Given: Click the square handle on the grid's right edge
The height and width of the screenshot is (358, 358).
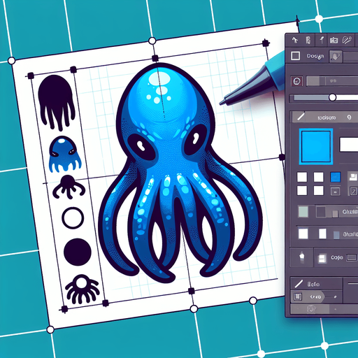Looking at the screenshot, I should (x=282, y=157).
